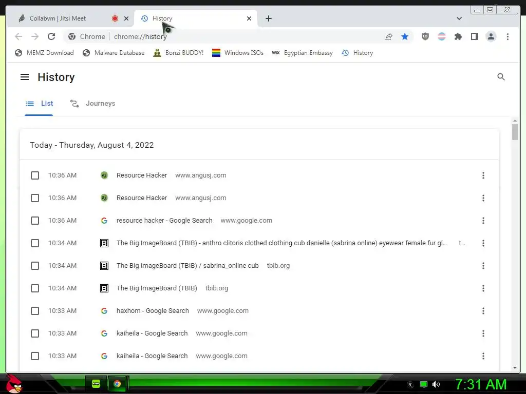526x394 pixels.
Task: Open actions menu for TBIB sabrina_online cub
Action: (x=483, y=266)
